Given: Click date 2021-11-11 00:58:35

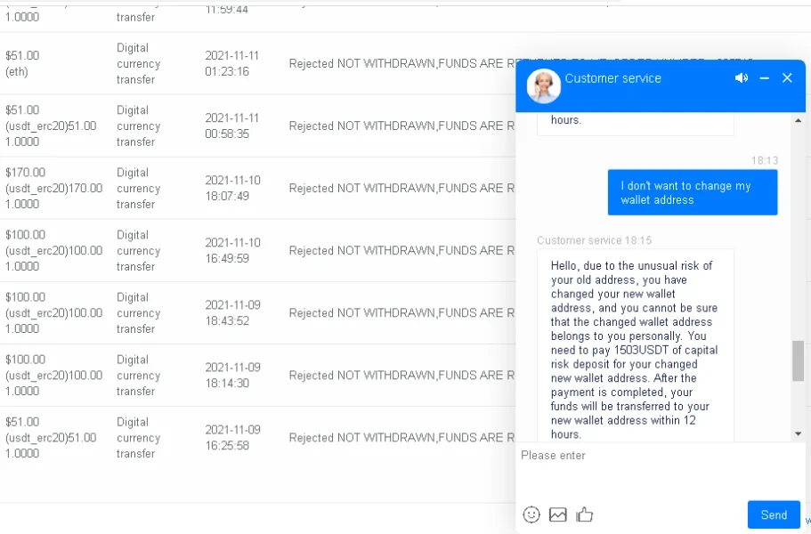Looking at the screenshot, I should (231, 125).
